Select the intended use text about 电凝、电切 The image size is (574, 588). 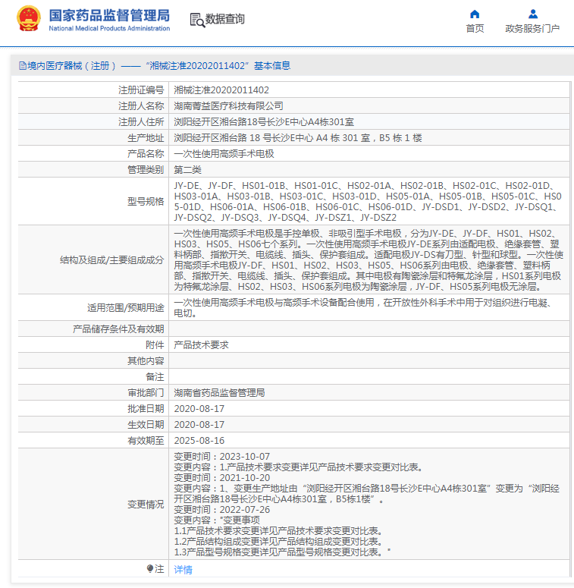tap(363, 307)
